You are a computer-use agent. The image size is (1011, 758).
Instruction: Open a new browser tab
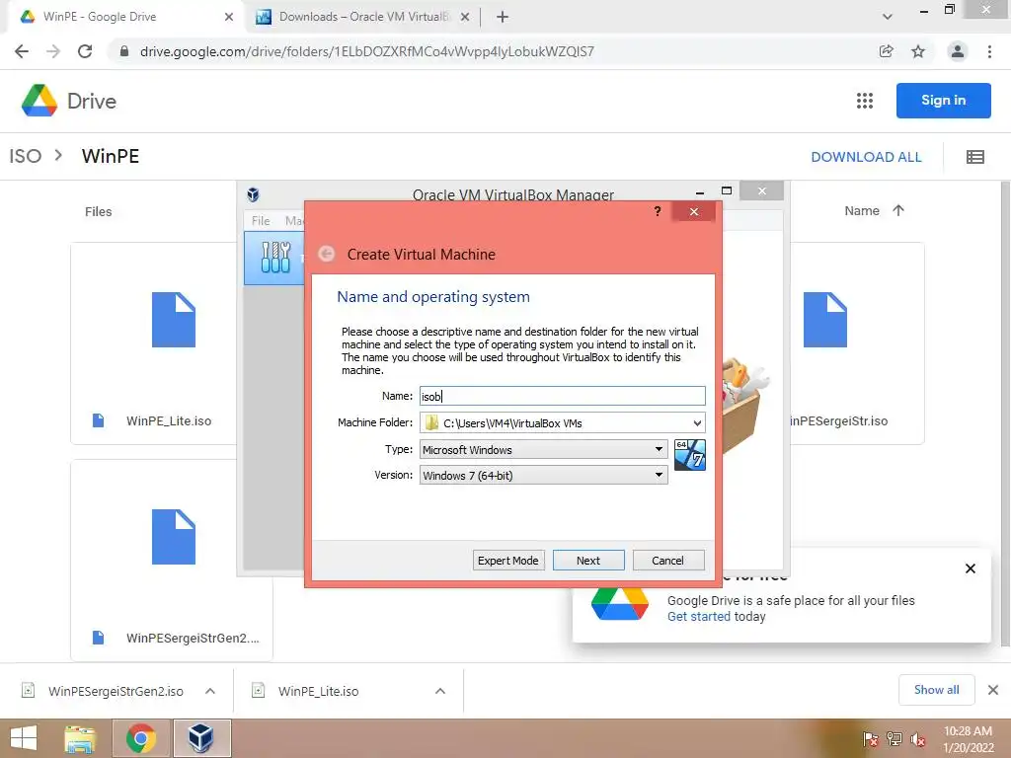[503, 17]
